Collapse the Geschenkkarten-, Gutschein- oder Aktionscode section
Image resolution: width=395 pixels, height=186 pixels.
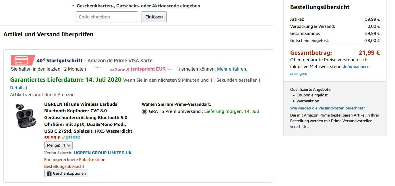136,6
